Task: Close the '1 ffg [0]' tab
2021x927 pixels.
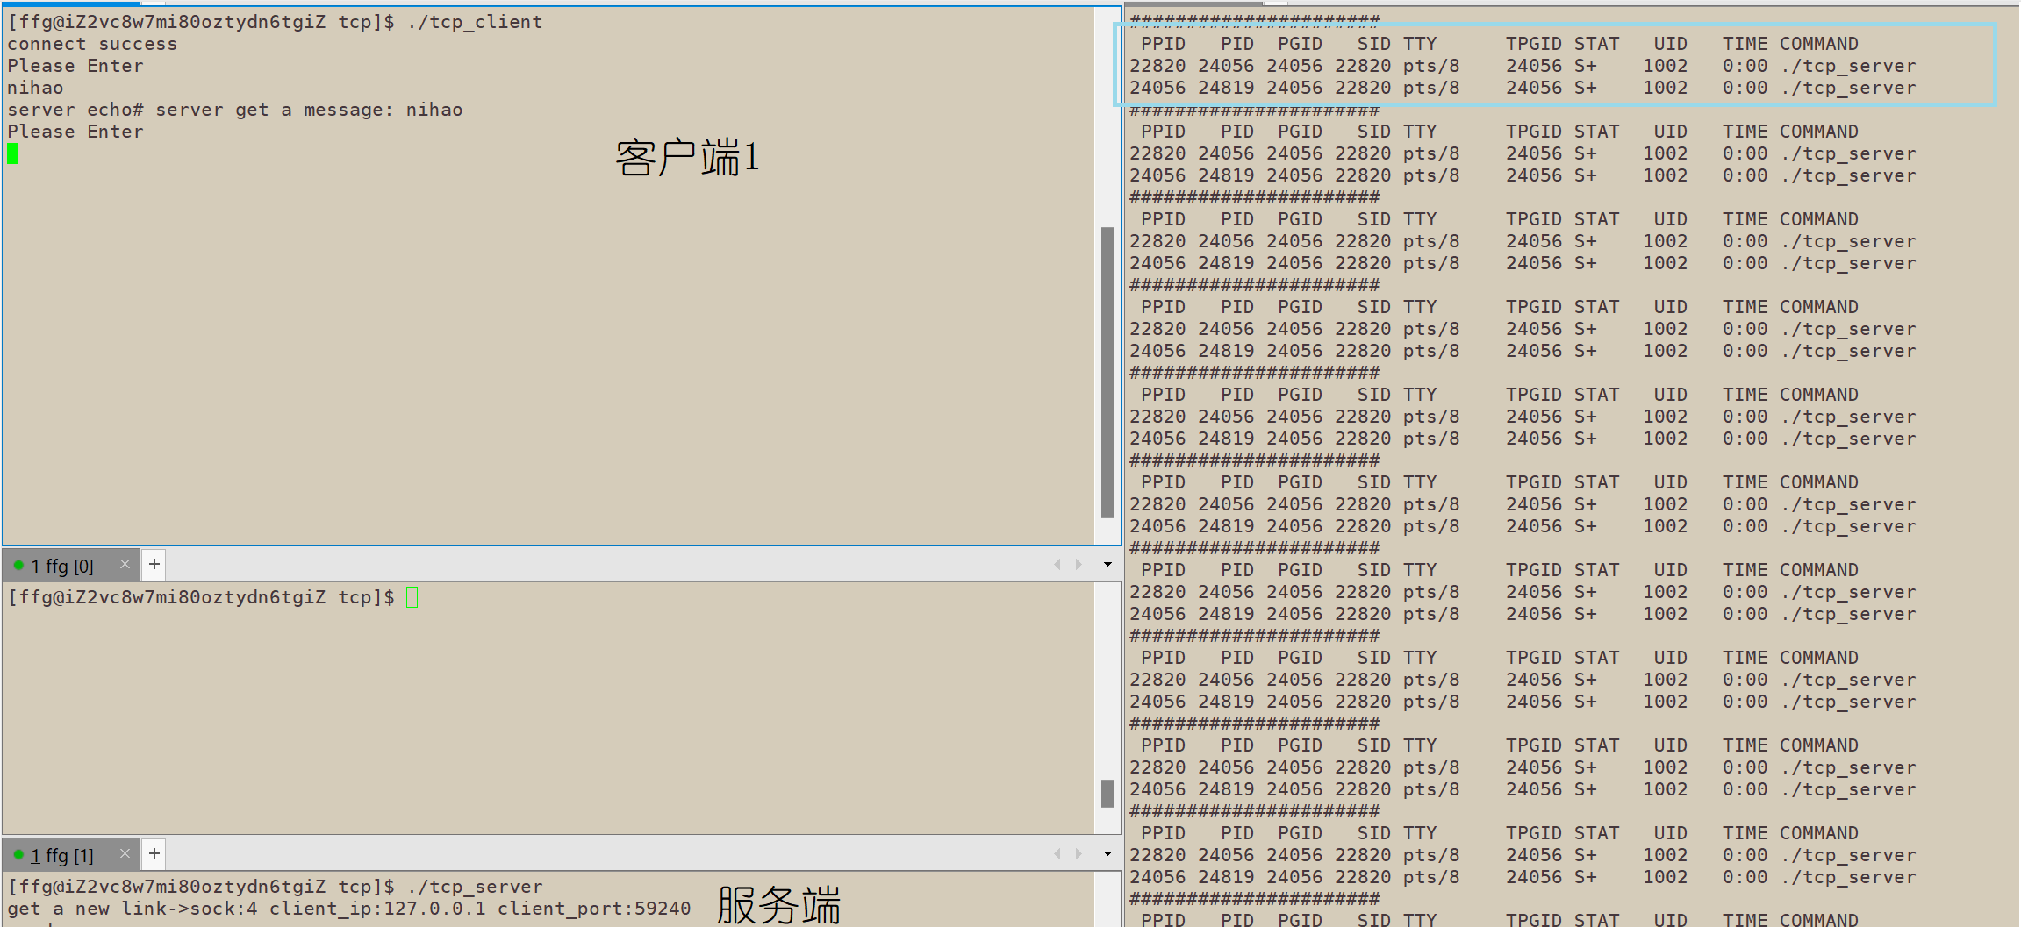Action: 125,564
